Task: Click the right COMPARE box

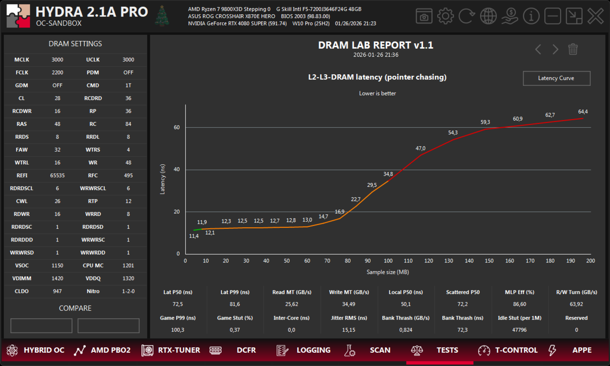Action: [x=108, y=326]
